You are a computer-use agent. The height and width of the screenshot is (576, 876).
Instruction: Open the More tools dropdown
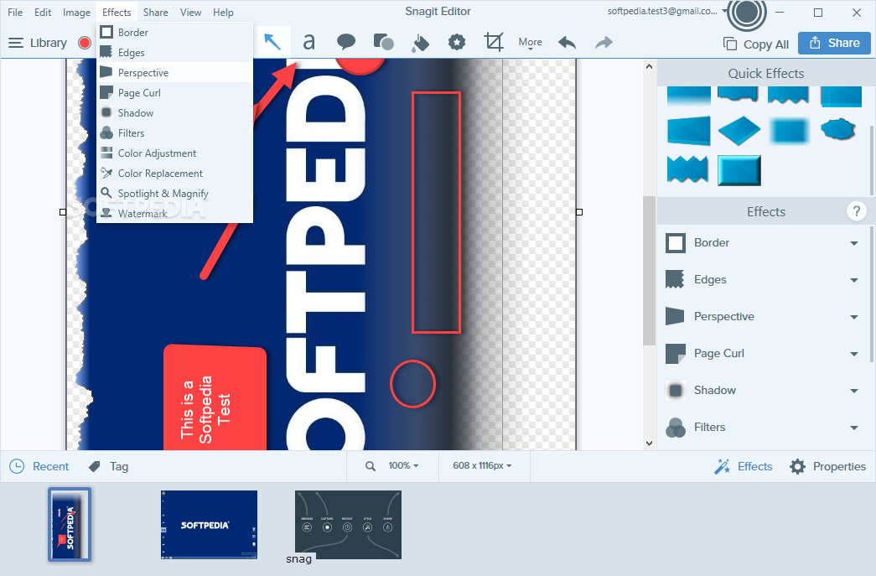pyautogui.click(x=530, y=43)
